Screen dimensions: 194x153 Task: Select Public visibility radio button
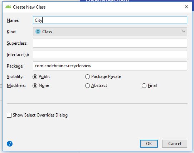[x=35, y=76]
